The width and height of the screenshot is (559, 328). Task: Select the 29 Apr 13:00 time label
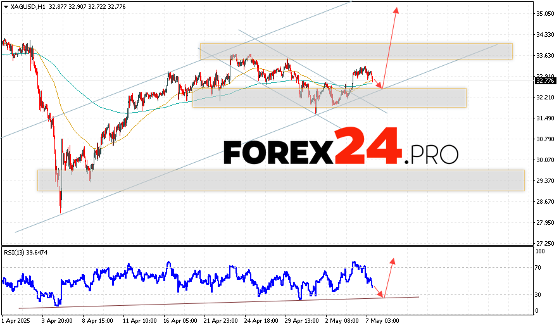pyautogui.click(x=302, y=321)
